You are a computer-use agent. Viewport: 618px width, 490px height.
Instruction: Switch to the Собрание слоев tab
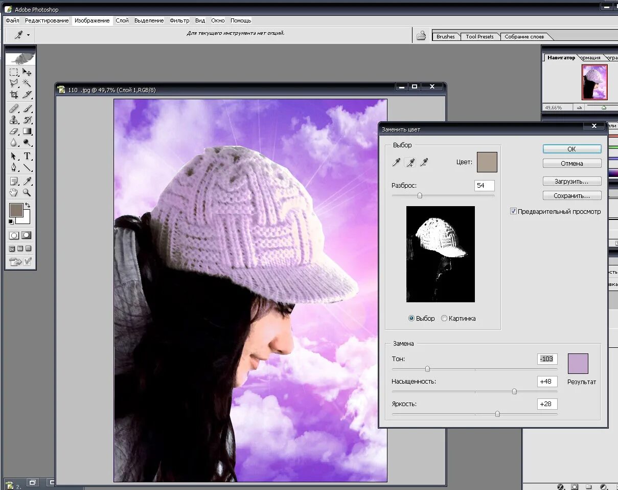tap(524, 36)
